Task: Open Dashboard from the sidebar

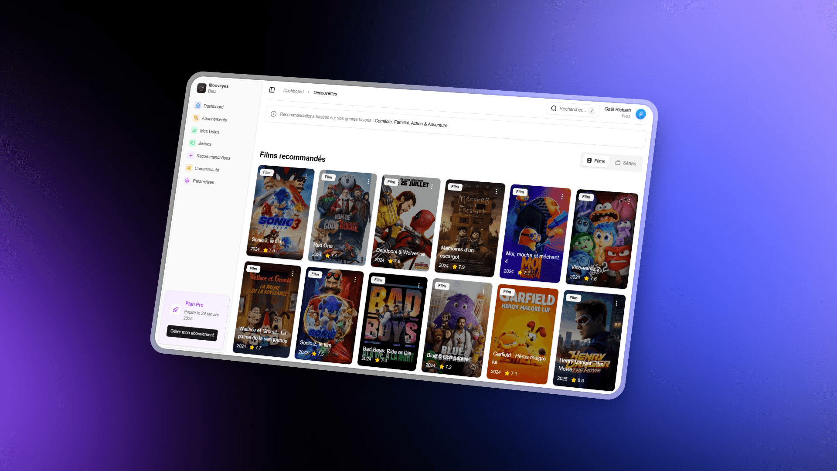Action: click(209, 106)
